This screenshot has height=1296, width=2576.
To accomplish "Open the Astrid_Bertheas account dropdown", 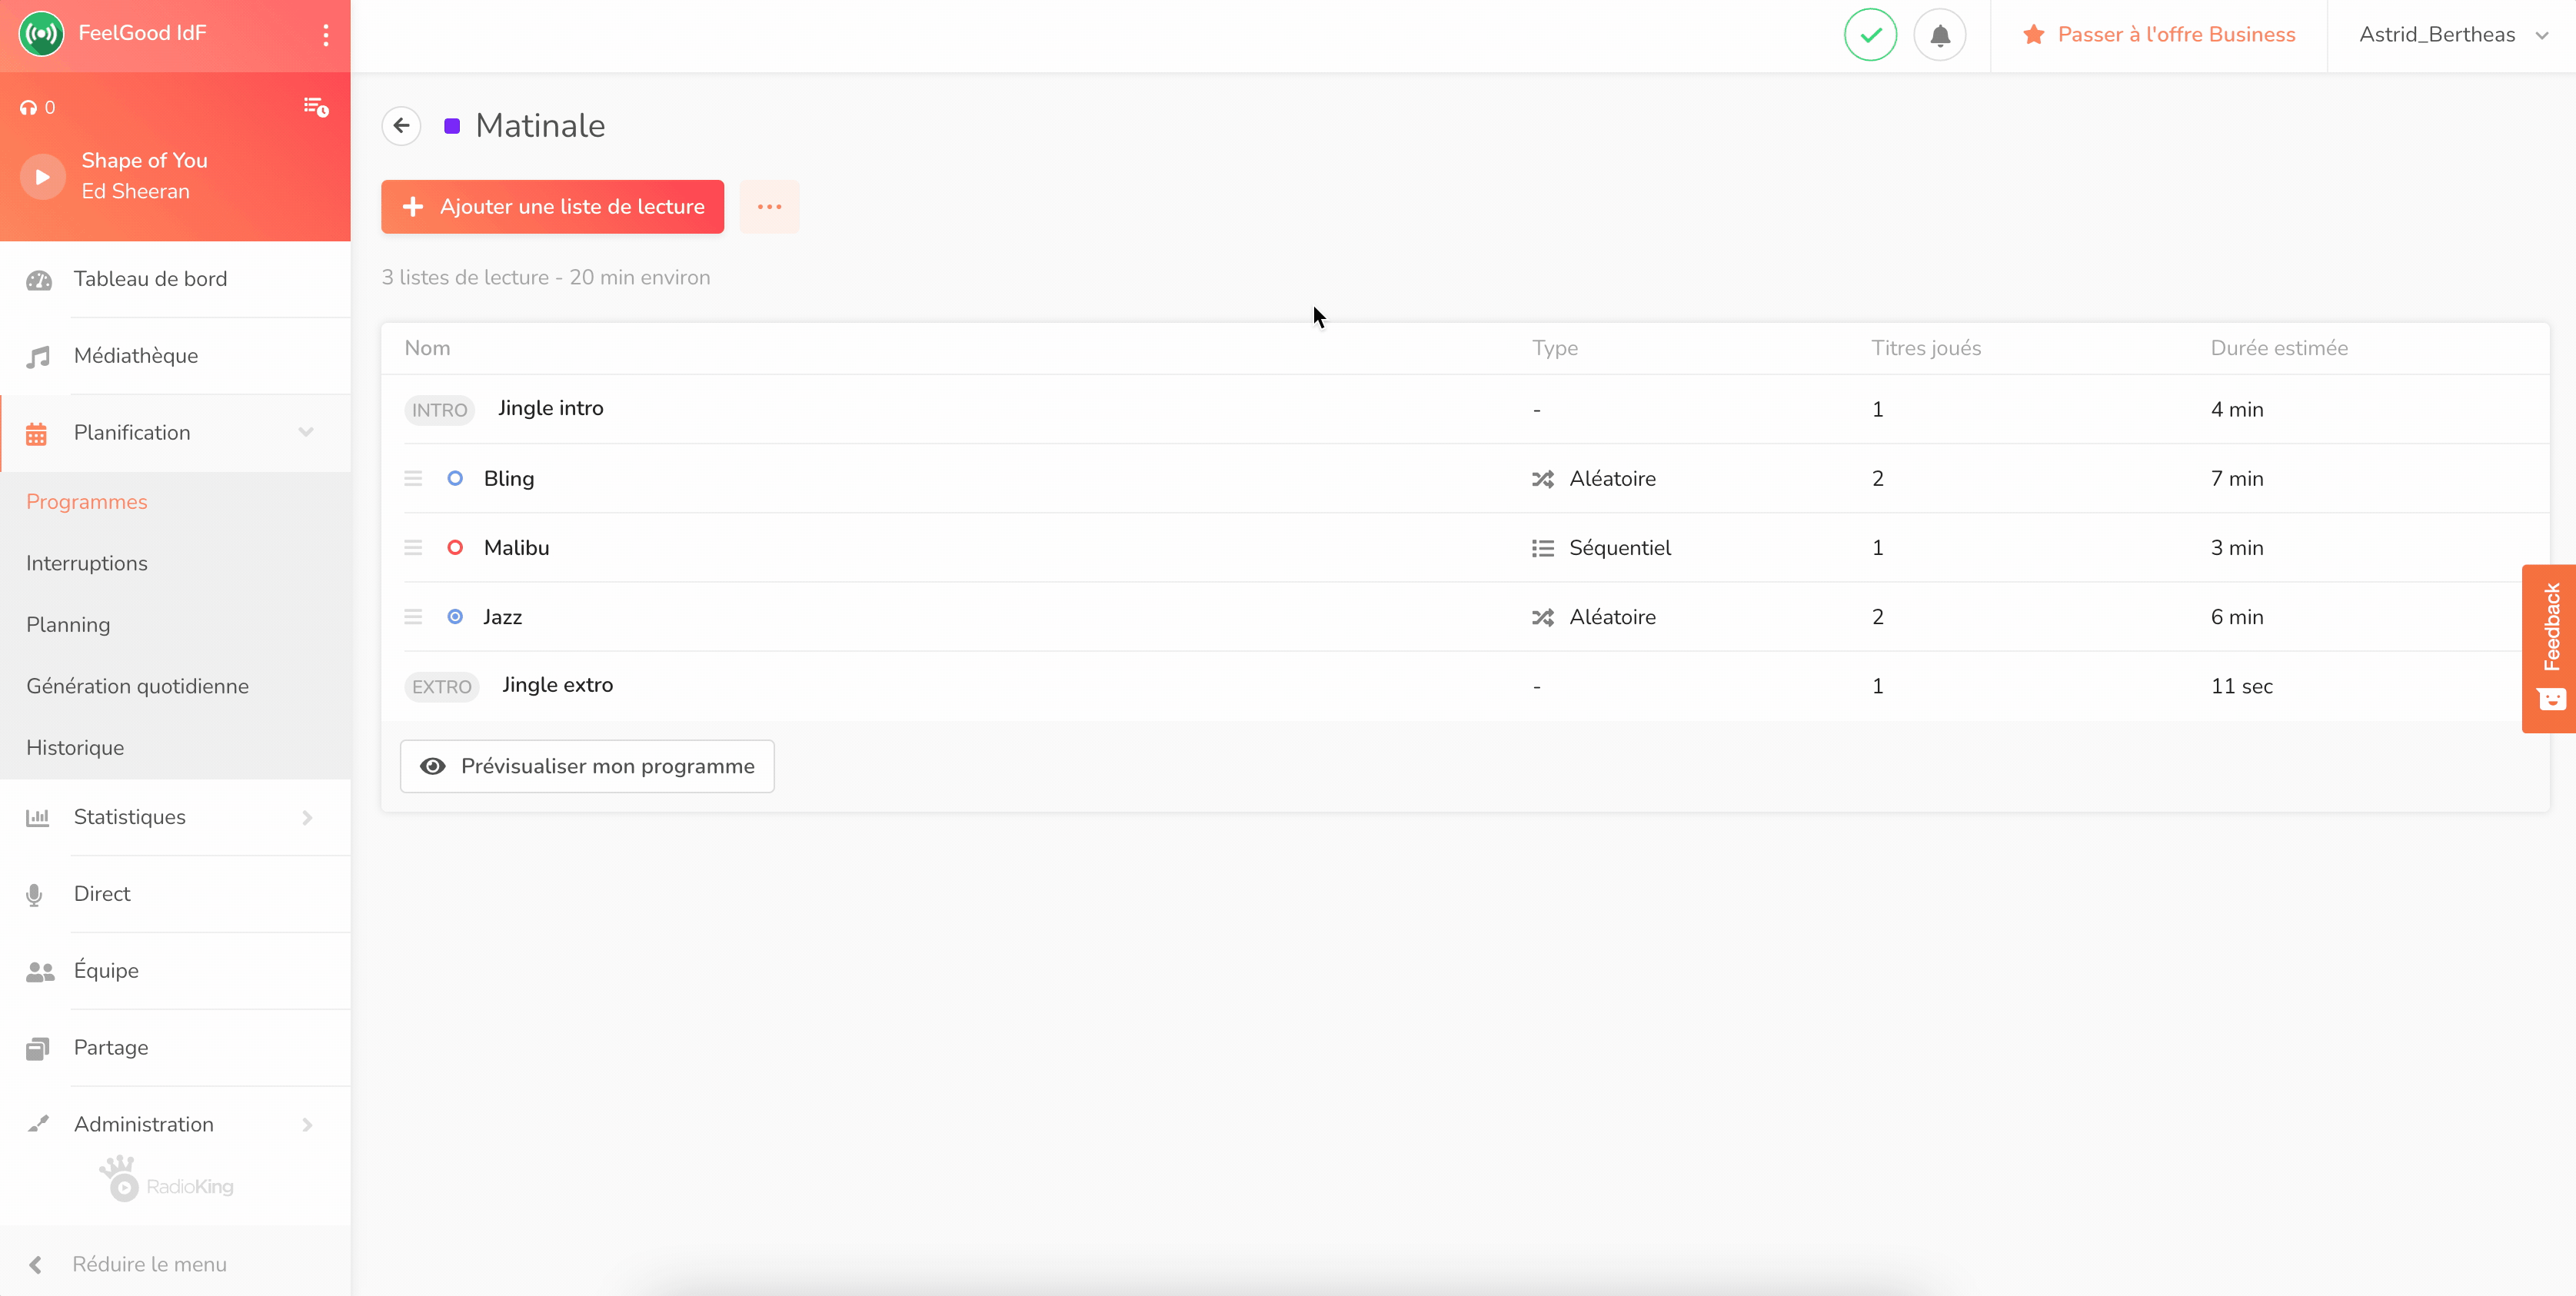I will tap(2454, 35).
